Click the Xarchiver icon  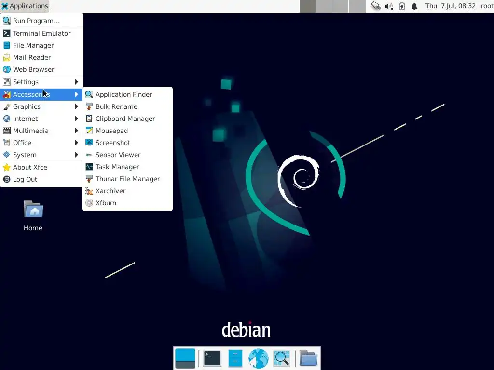click(x=89, y=191)
